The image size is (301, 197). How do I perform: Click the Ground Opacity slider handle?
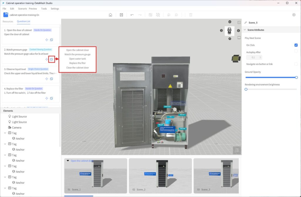[296, 78]
